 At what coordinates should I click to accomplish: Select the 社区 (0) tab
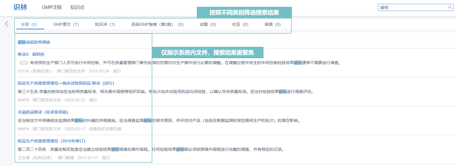click(x=240, y=24)
